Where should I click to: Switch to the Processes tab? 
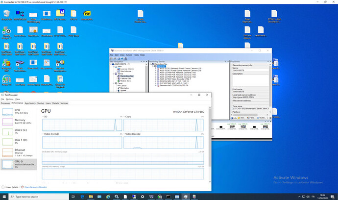(x=5, y=103)
